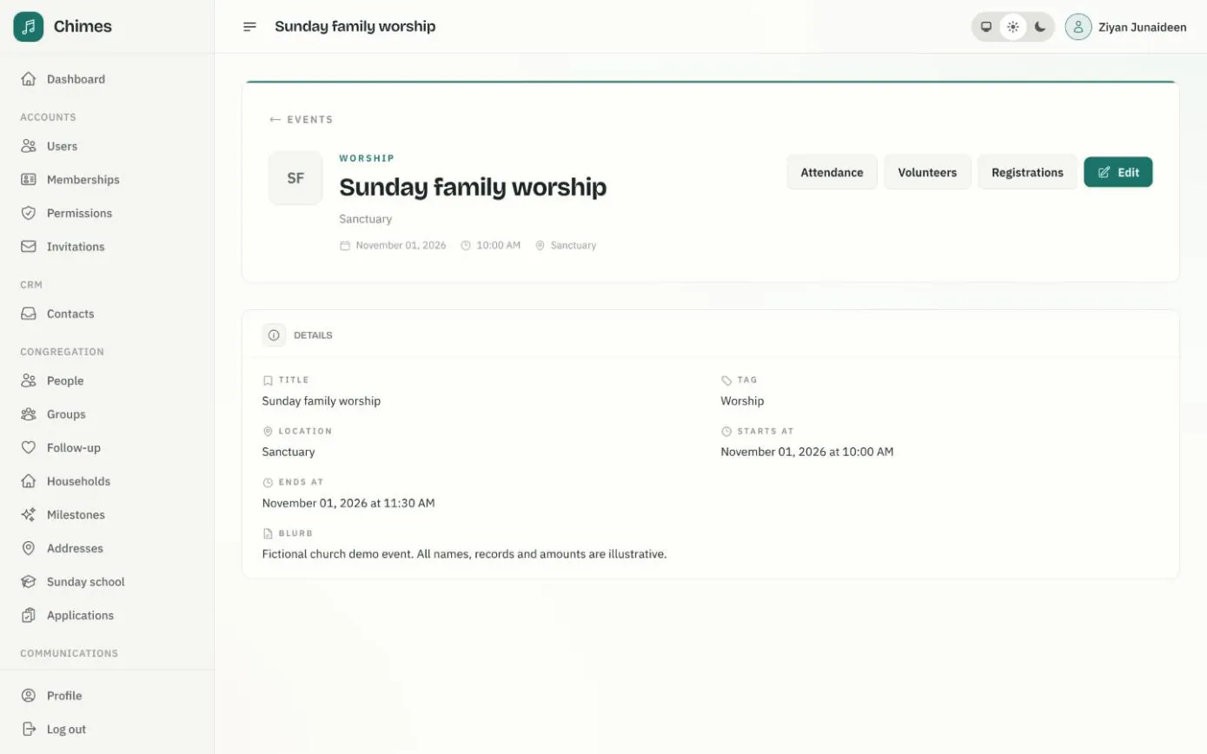This screenshot has width=1207, height=754.
Task: Click the Groups icon in sidebar
Action: click(x=29, y=414)
